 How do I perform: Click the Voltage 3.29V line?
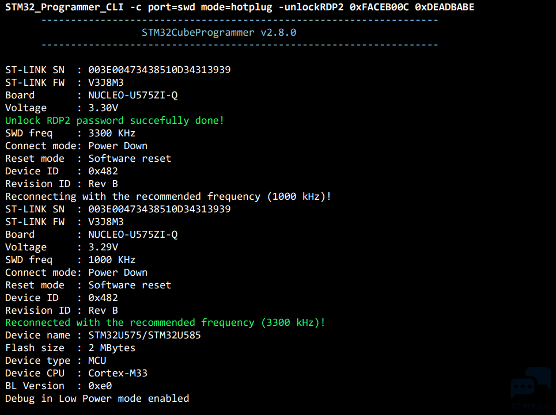coord(62,247)
